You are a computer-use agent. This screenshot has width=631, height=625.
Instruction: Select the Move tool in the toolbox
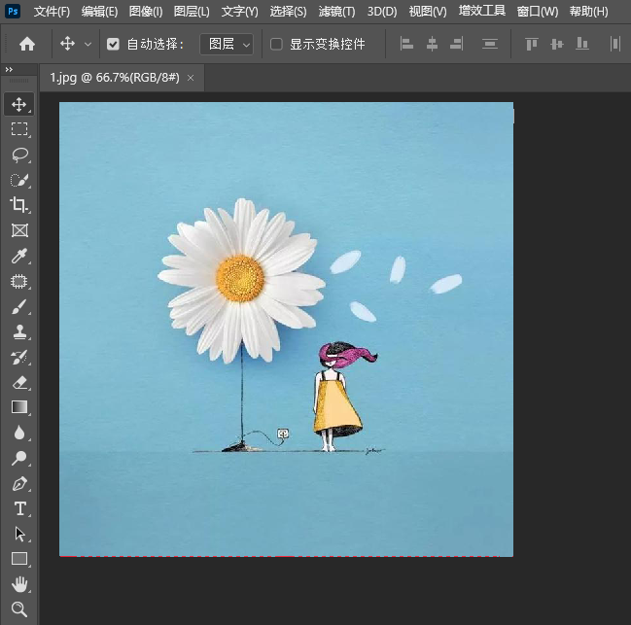click(18, 105)
